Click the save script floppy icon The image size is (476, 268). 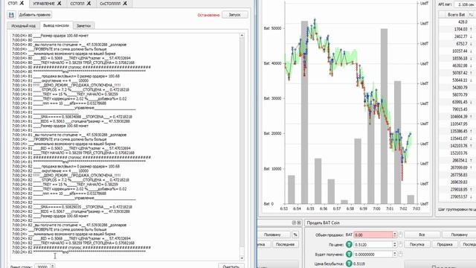tap(11, 15)
